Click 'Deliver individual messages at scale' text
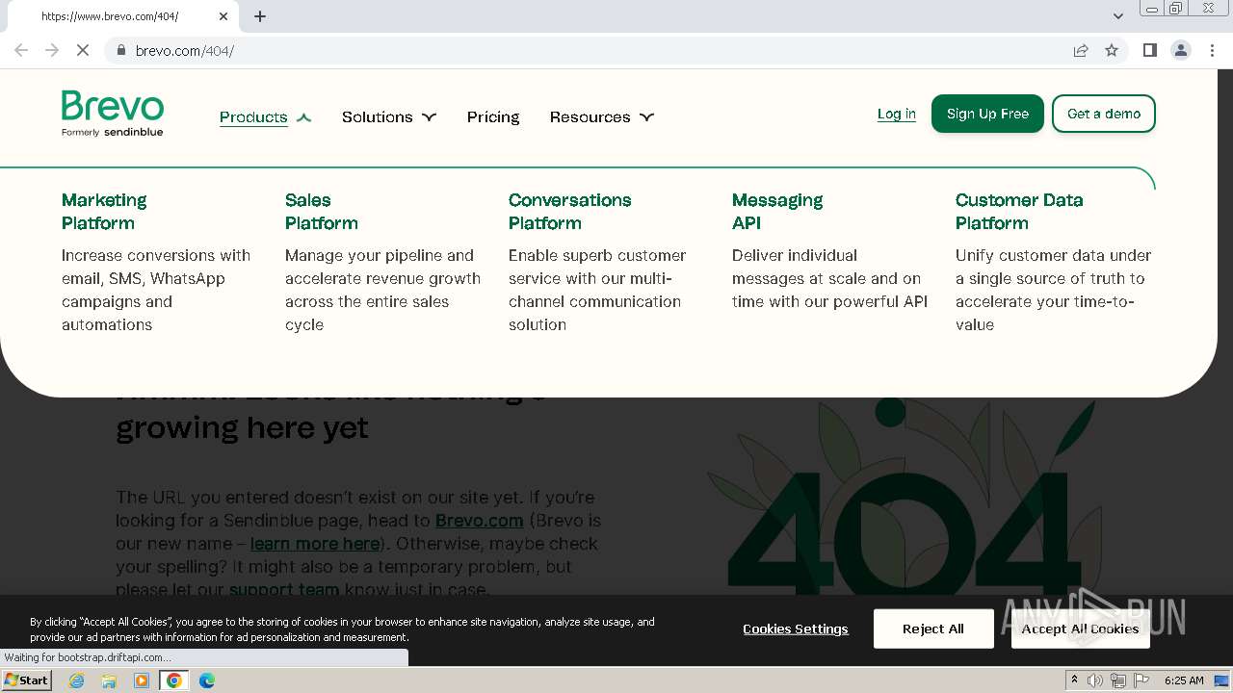 click(829, 278)
